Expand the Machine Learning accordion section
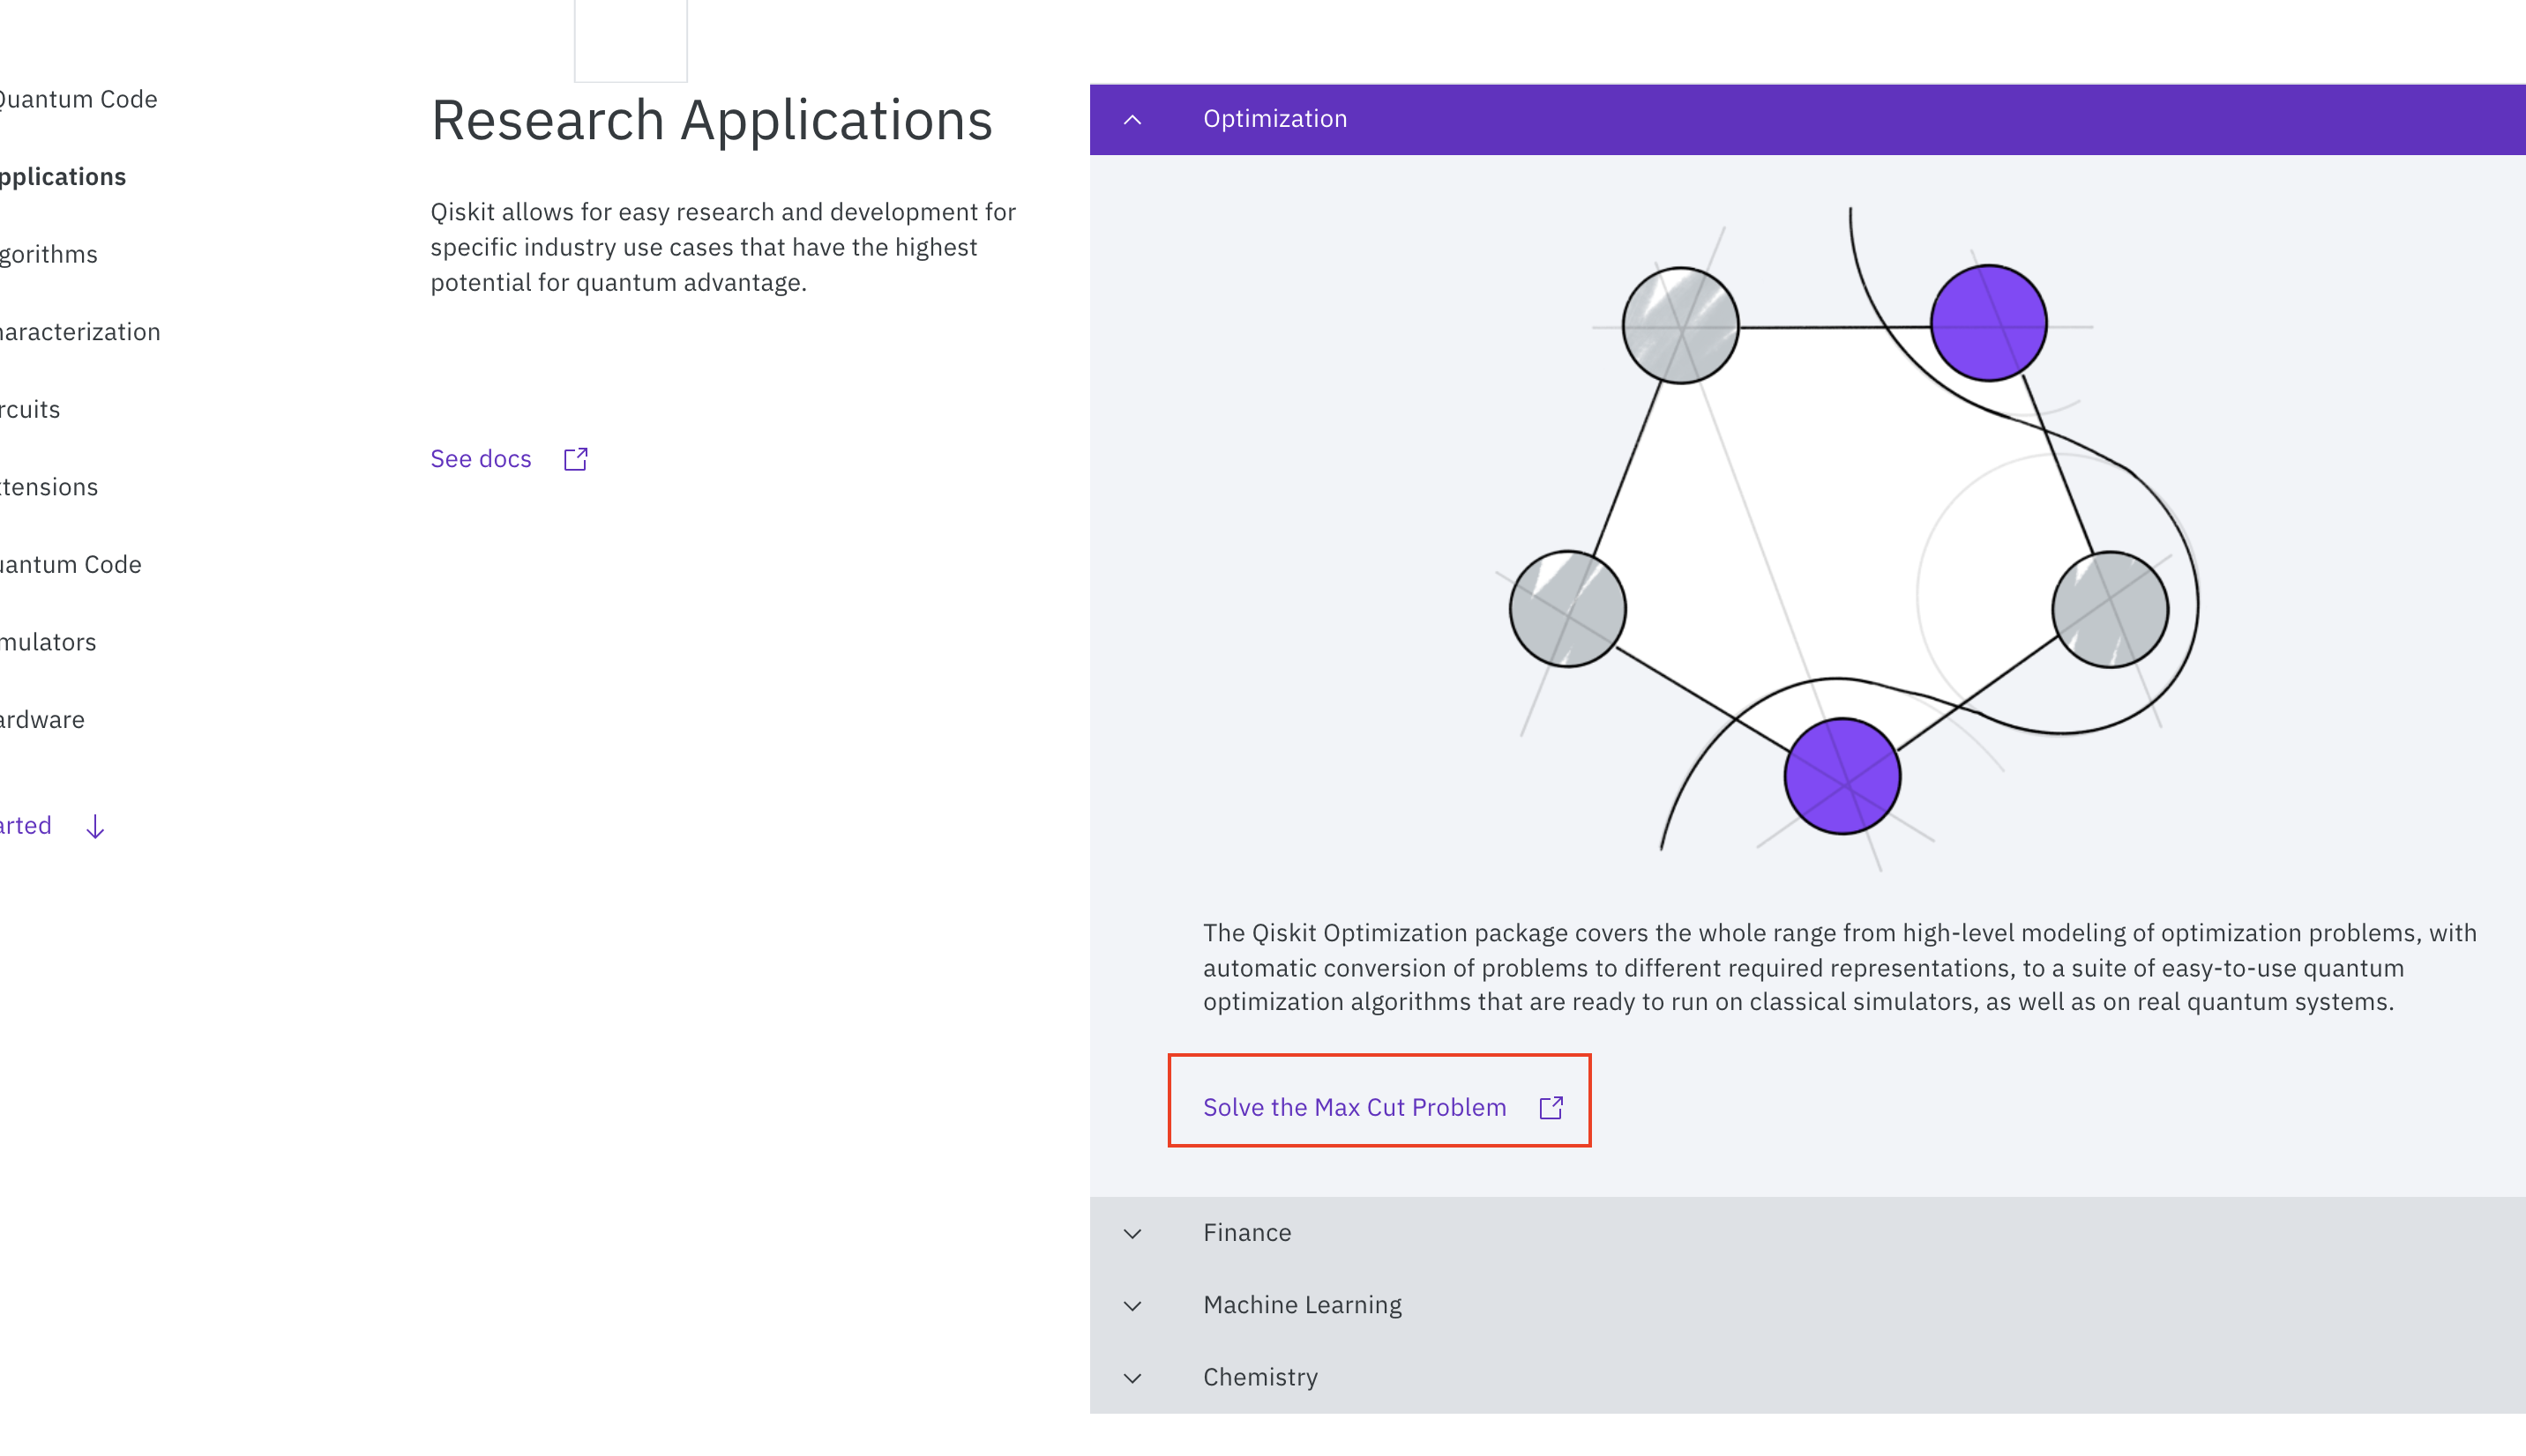 pos(1302,1305)
